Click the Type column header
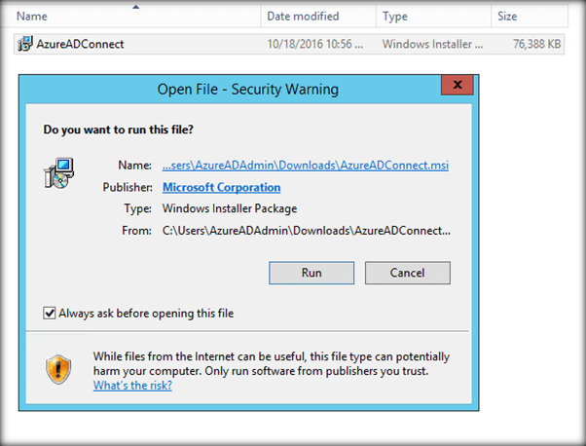This screenshot has height=446, width=586. pyautogui.click(x=395, y=17)
